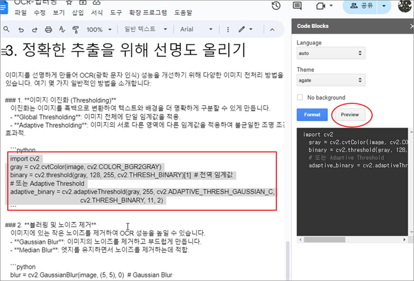Open the 도움말 menu
This screenshot has width=414, height=281.
pyautogui.click(x=183, y=13)
